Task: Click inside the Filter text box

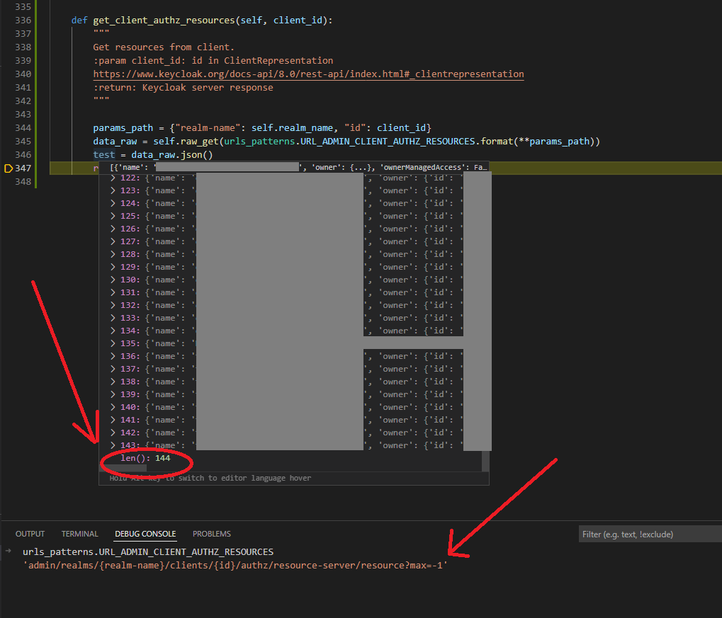Action: (x=648, y=534)
